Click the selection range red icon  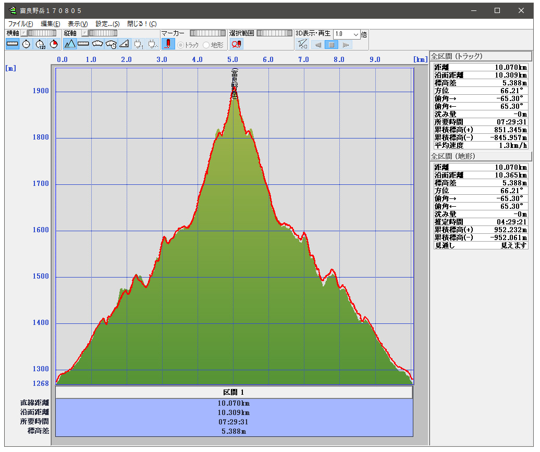pos(236,44)
